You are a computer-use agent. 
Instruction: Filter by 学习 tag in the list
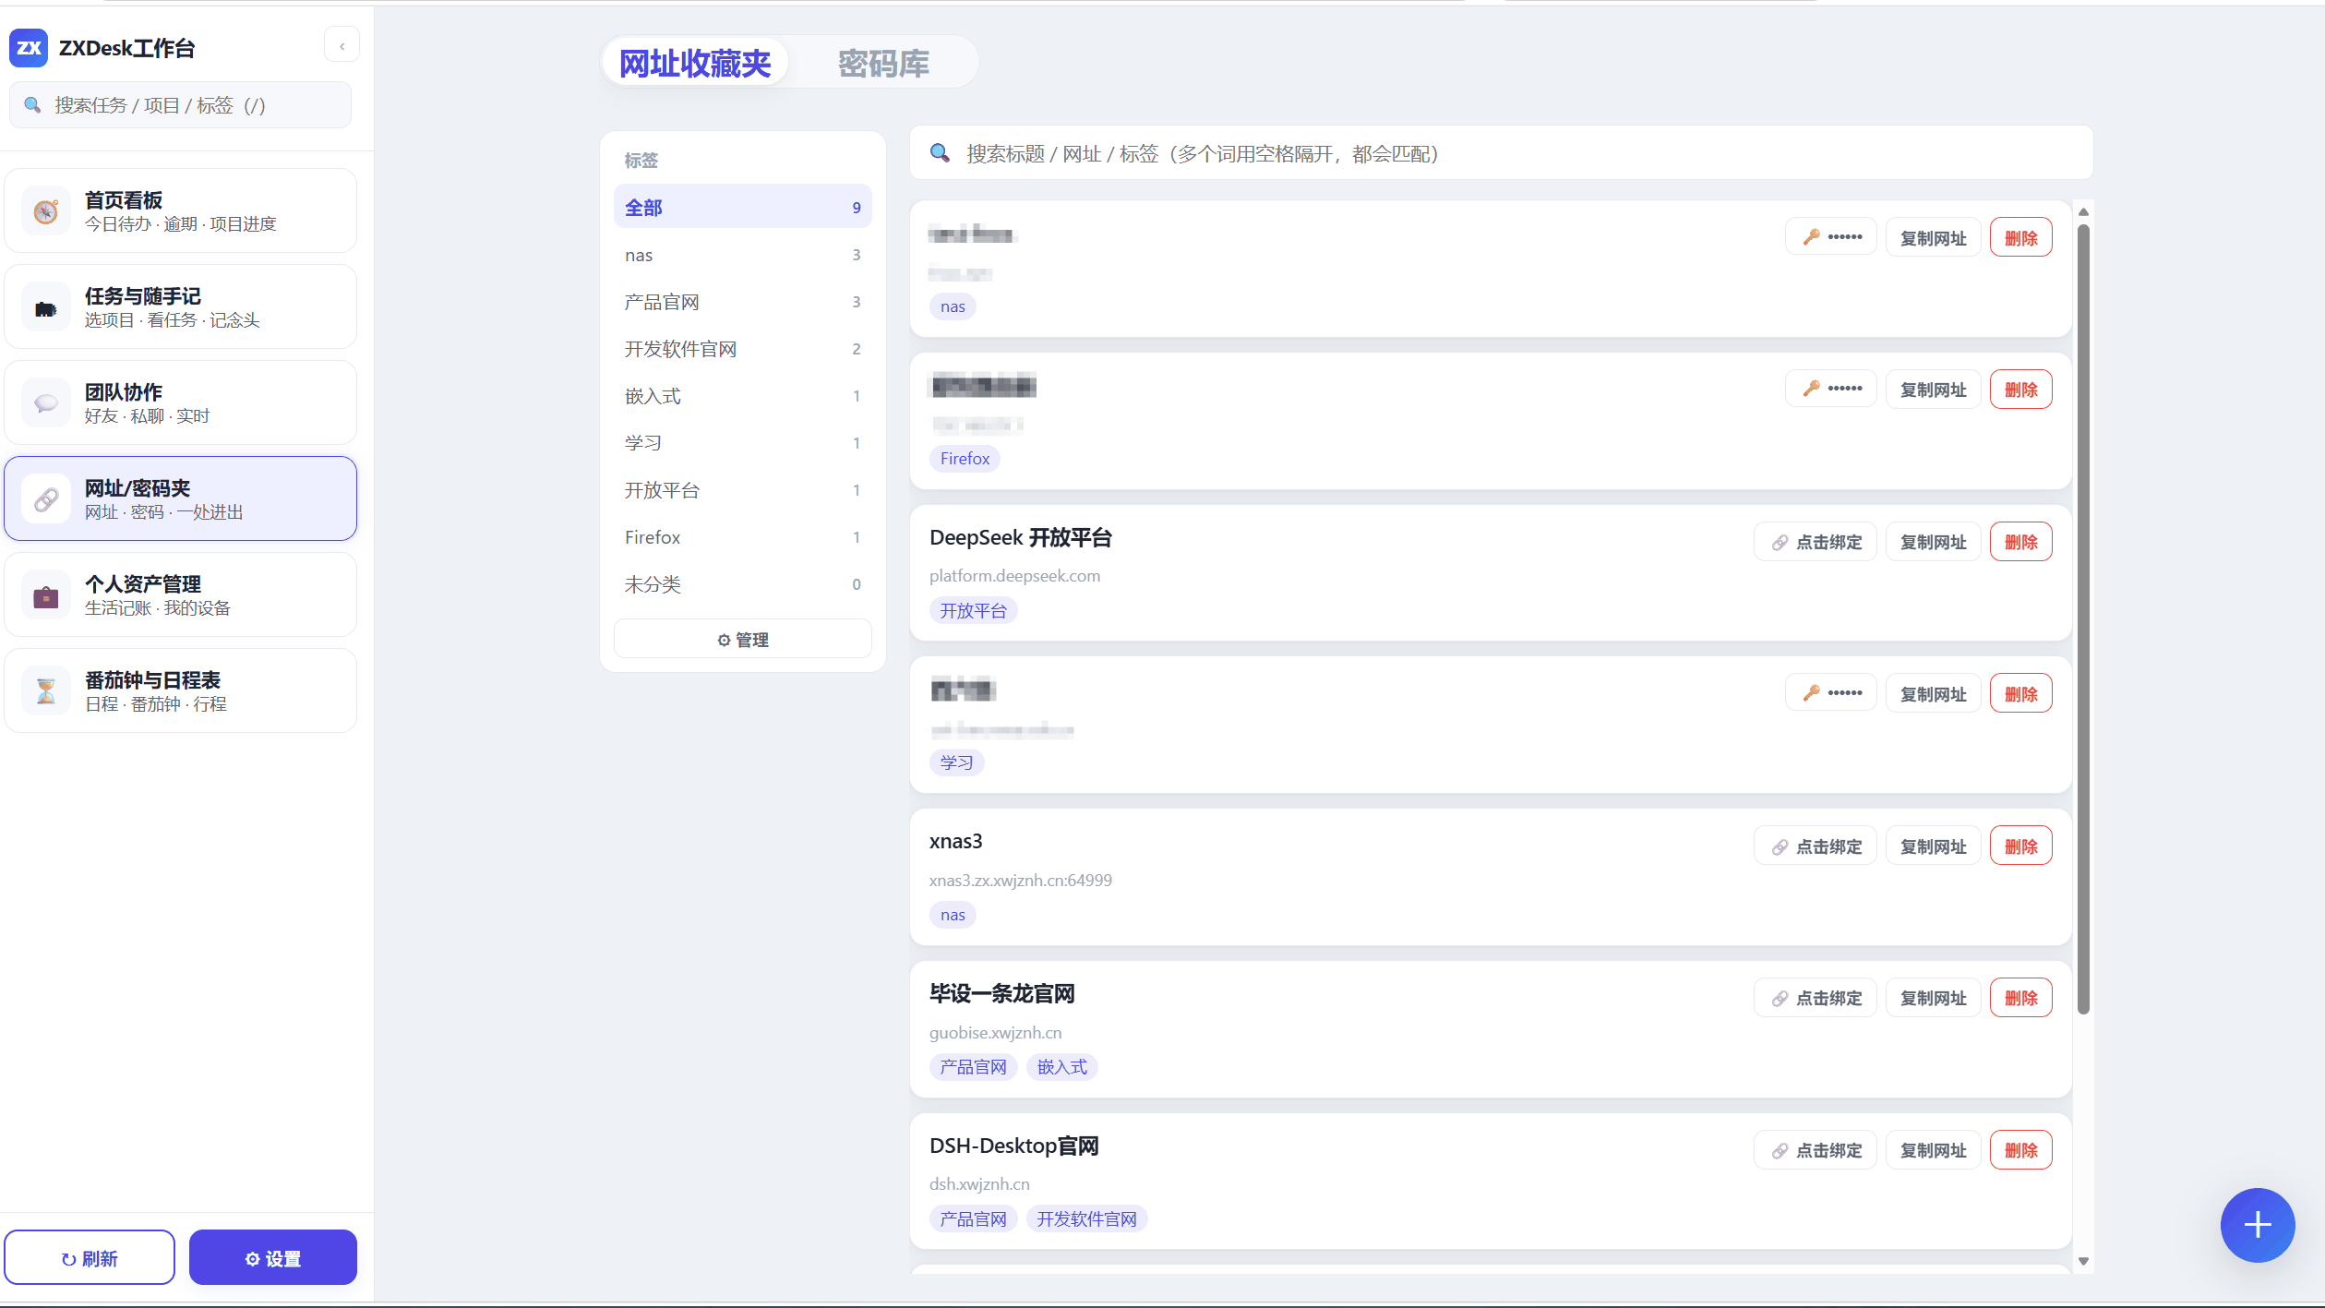tap(742, 443)
